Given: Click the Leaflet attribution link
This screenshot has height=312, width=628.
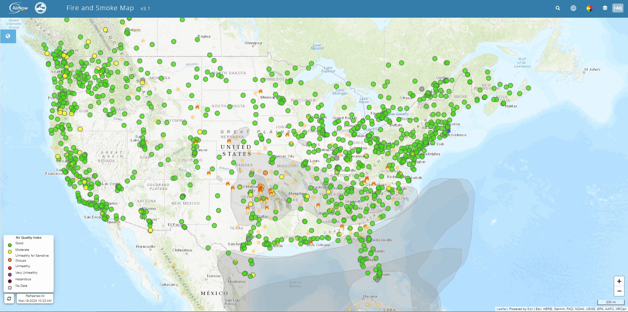Looking at the screenshot, I should click(501, 309).
